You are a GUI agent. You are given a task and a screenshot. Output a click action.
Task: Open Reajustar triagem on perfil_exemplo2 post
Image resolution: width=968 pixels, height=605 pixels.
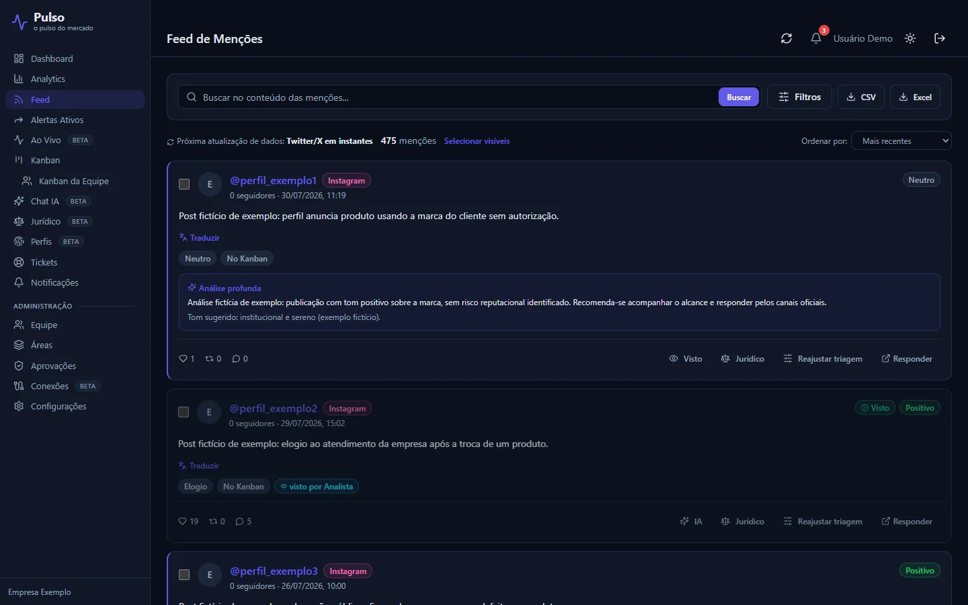point(823,522)
